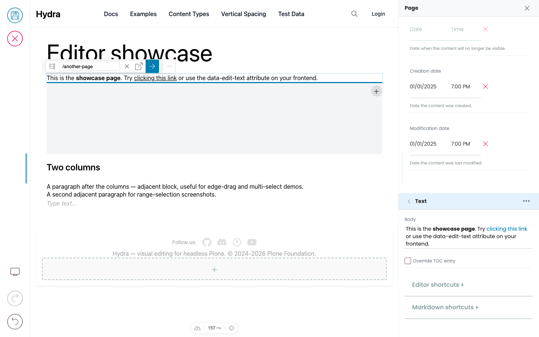The image size is (539, 337).
Task: Click the Login link
Action: [x=378, y=14]
